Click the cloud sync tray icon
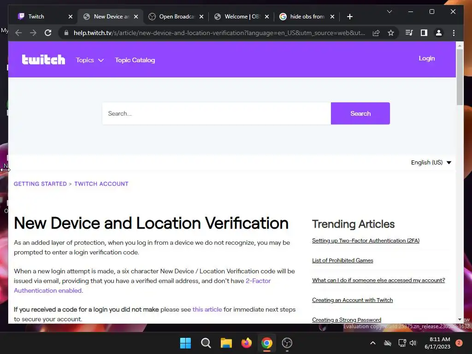This screenshot has height=354, width=472. pos(388,343)
